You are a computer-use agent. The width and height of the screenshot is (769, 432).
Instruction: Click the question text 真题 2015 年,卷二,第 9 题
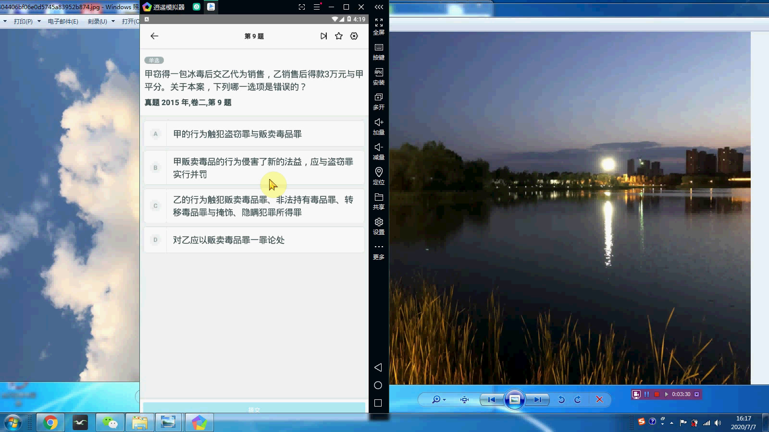point(188,102)
